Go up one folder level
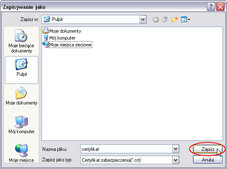This screenshot has width=227, height=169. click(x=165, y=19)
